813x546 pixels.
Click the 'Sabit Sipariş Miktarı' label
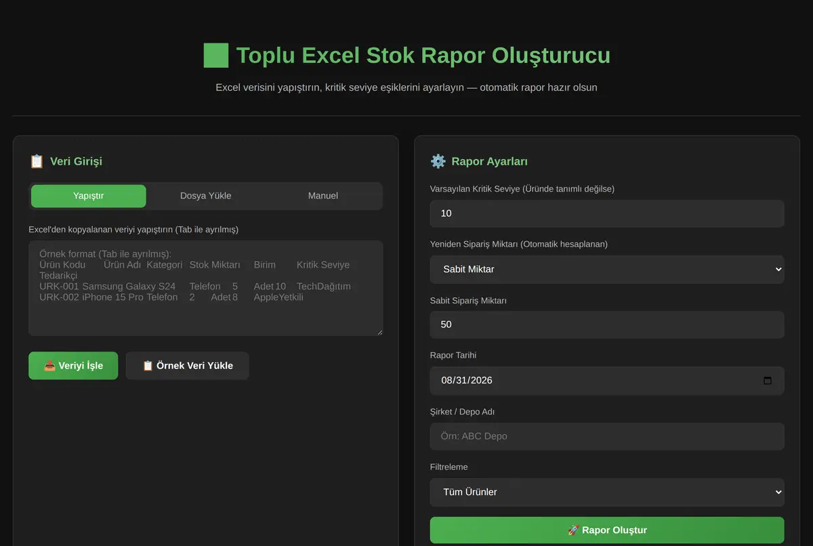[x=468, y=300]
